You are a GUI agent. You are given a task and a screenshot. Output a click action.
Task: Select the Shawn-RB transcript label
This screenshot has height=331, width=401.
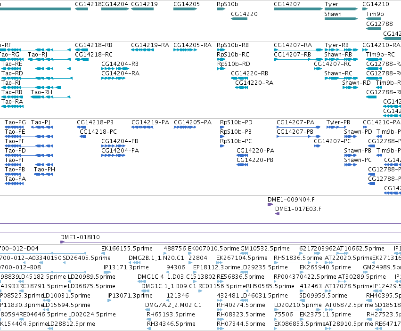tap(338, 55)
